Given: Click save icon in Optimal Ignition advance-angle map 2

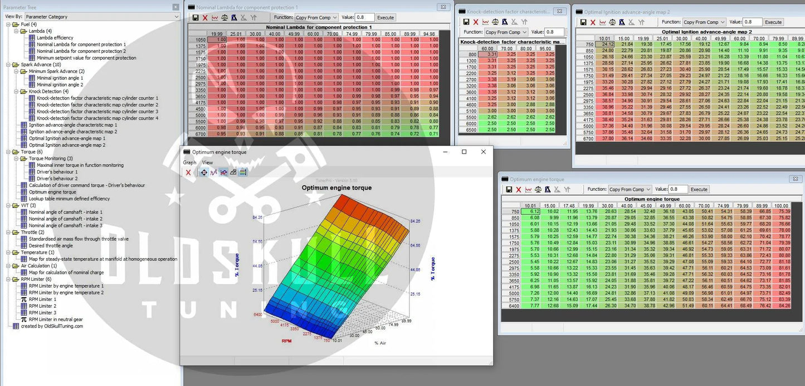Looking at the screenshot, I should point(583,22).
